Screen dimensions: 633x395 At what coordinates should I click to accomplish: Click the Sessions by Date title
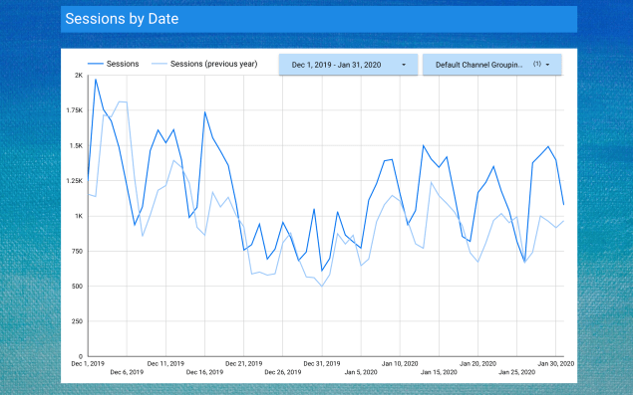pyautogui.click(x=122, y=19)
